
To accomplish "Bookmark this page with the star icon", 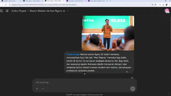I will pyautogui.click(x=156, y=5).
